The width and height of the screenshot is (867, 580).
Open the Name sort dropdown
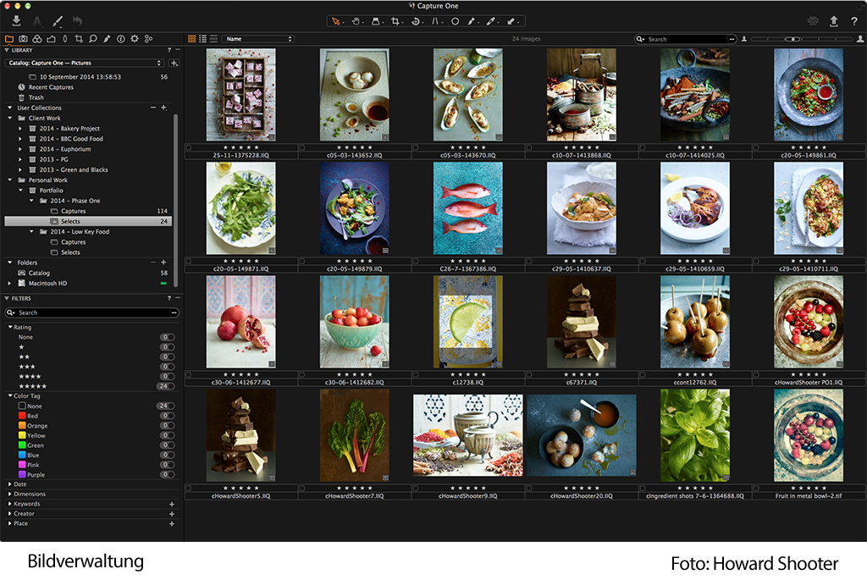(258, 39)
